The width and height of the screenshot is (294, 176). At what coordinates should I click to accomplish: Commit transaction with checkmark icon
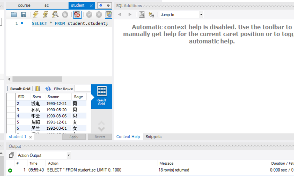pyautogui.click(x=89, y=15)
